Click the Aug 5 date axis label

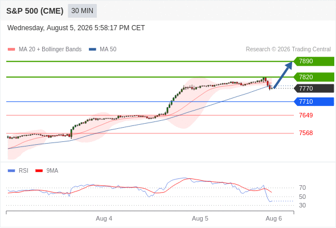point(200,218)
